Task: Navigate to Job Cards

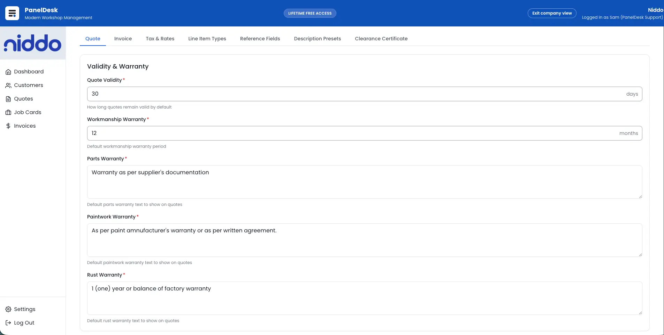Action: click(28, 112)
